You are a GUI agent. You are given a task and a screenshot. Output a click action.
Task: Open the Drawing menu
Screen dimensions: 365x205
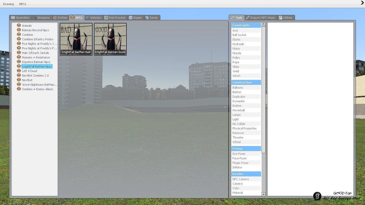click(x=9, y=4)
